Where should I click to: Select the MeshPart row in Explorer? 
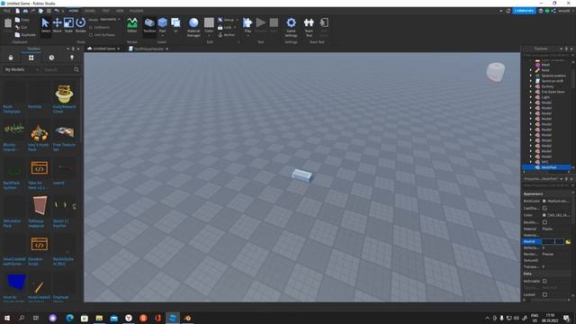546,167
